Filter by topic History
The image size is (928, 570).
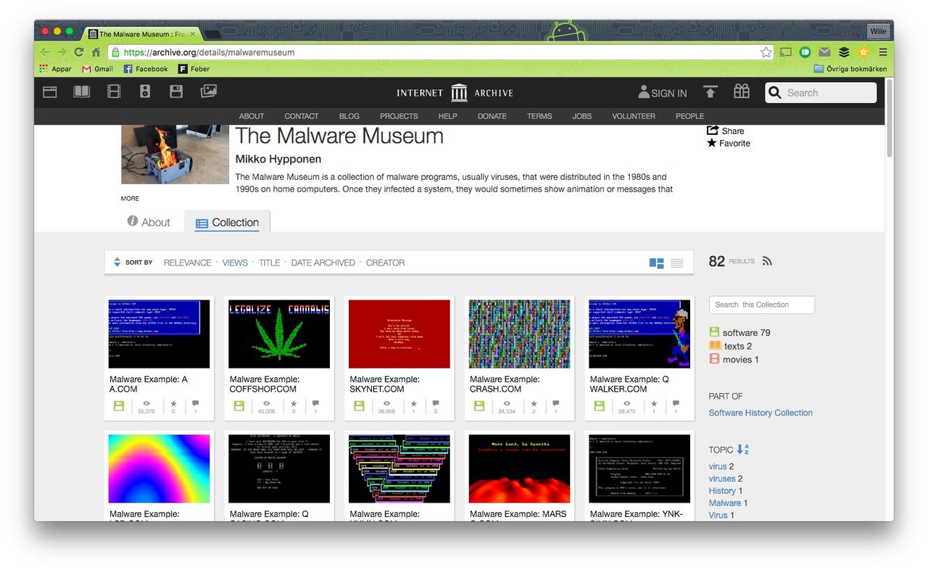point(722,491)
